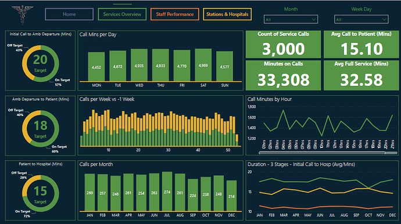
Task: Select the Minutes on Calls card
Action: (x=283, y=75)
